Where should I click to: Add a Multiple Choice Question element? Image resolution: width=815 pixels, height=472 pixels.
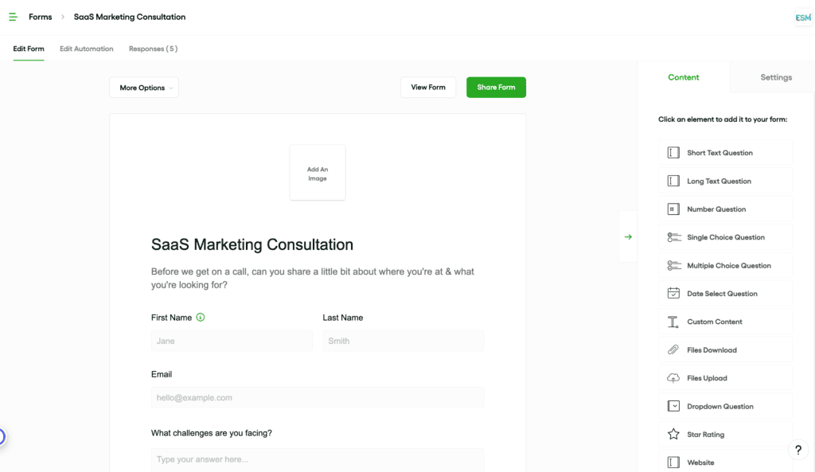click(x=725, y=265)
